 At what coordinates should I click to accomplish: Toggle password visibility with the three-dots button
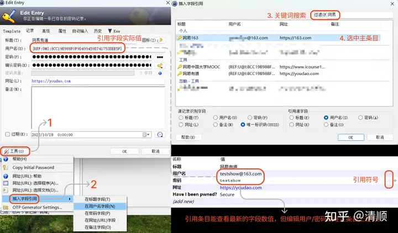pos(160,57)
